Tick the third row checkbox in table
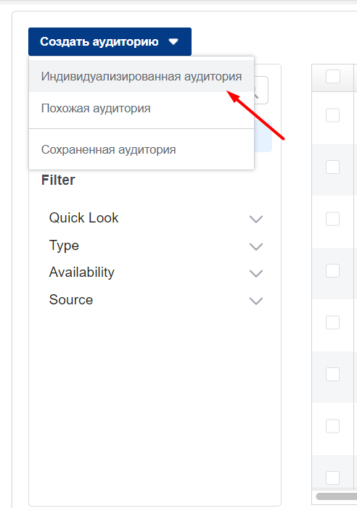The width and height of the screenshot is (357, 508). point(332,219)
